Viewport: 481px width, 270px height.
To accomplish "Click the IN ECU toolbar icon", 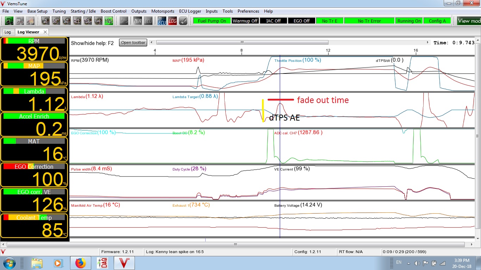I will [x=162, y=21].
